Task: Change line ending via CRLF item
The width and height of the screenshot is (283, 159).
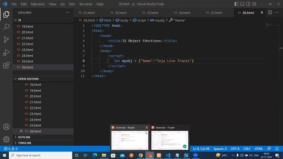Action: 247,149
